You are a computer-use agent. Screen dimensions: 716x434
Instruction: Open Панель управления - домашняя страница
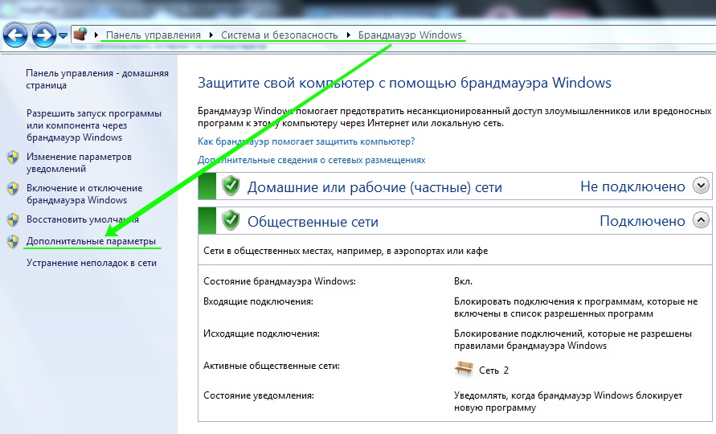[97, 79]
